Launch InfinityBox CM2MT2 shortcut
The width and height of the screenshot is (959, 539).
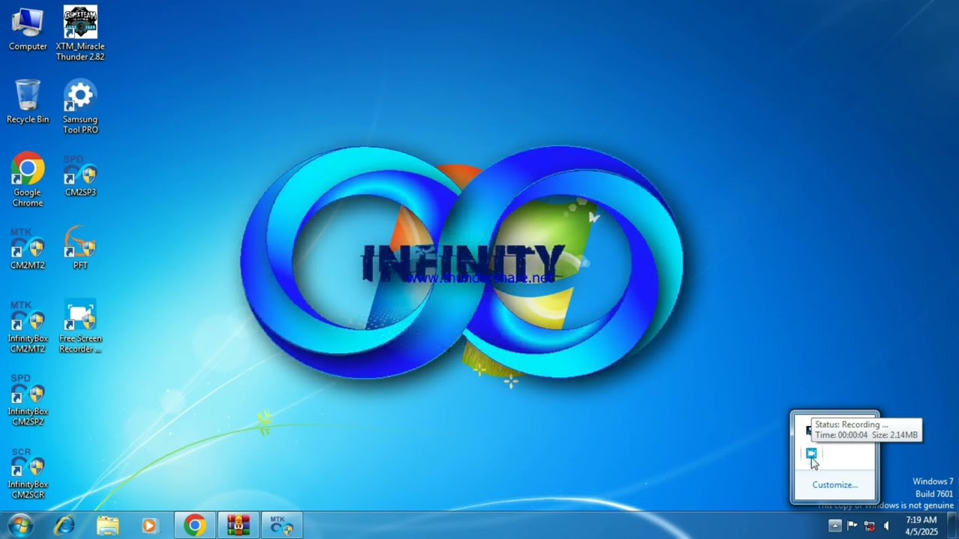pos(28,327)
